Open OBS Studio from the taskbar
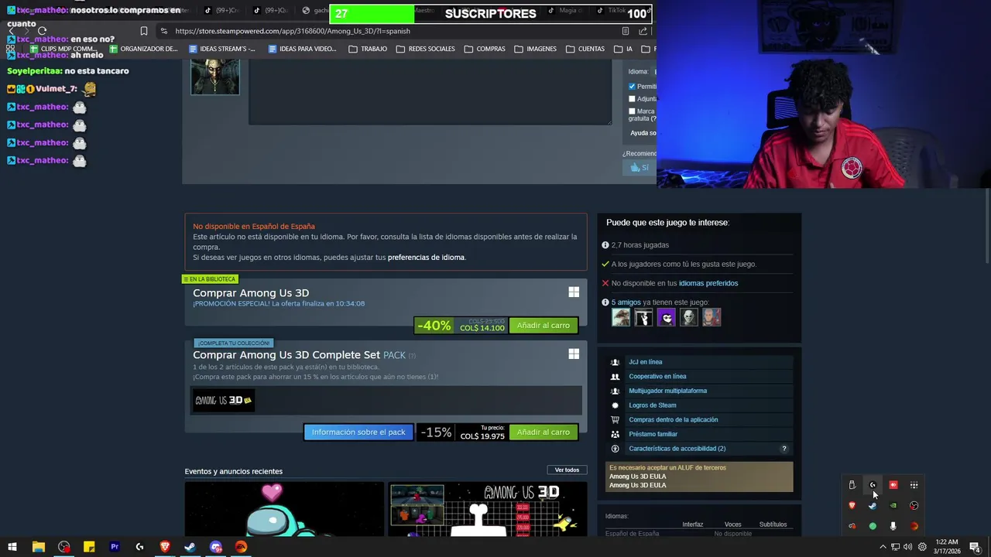 pos(63,547)
